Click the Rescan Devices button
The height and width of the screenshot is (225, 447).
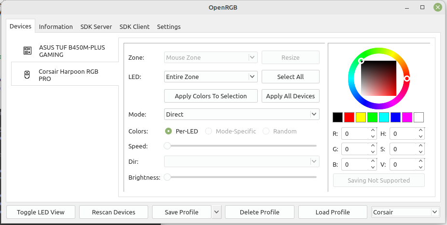tap(113, 212)
